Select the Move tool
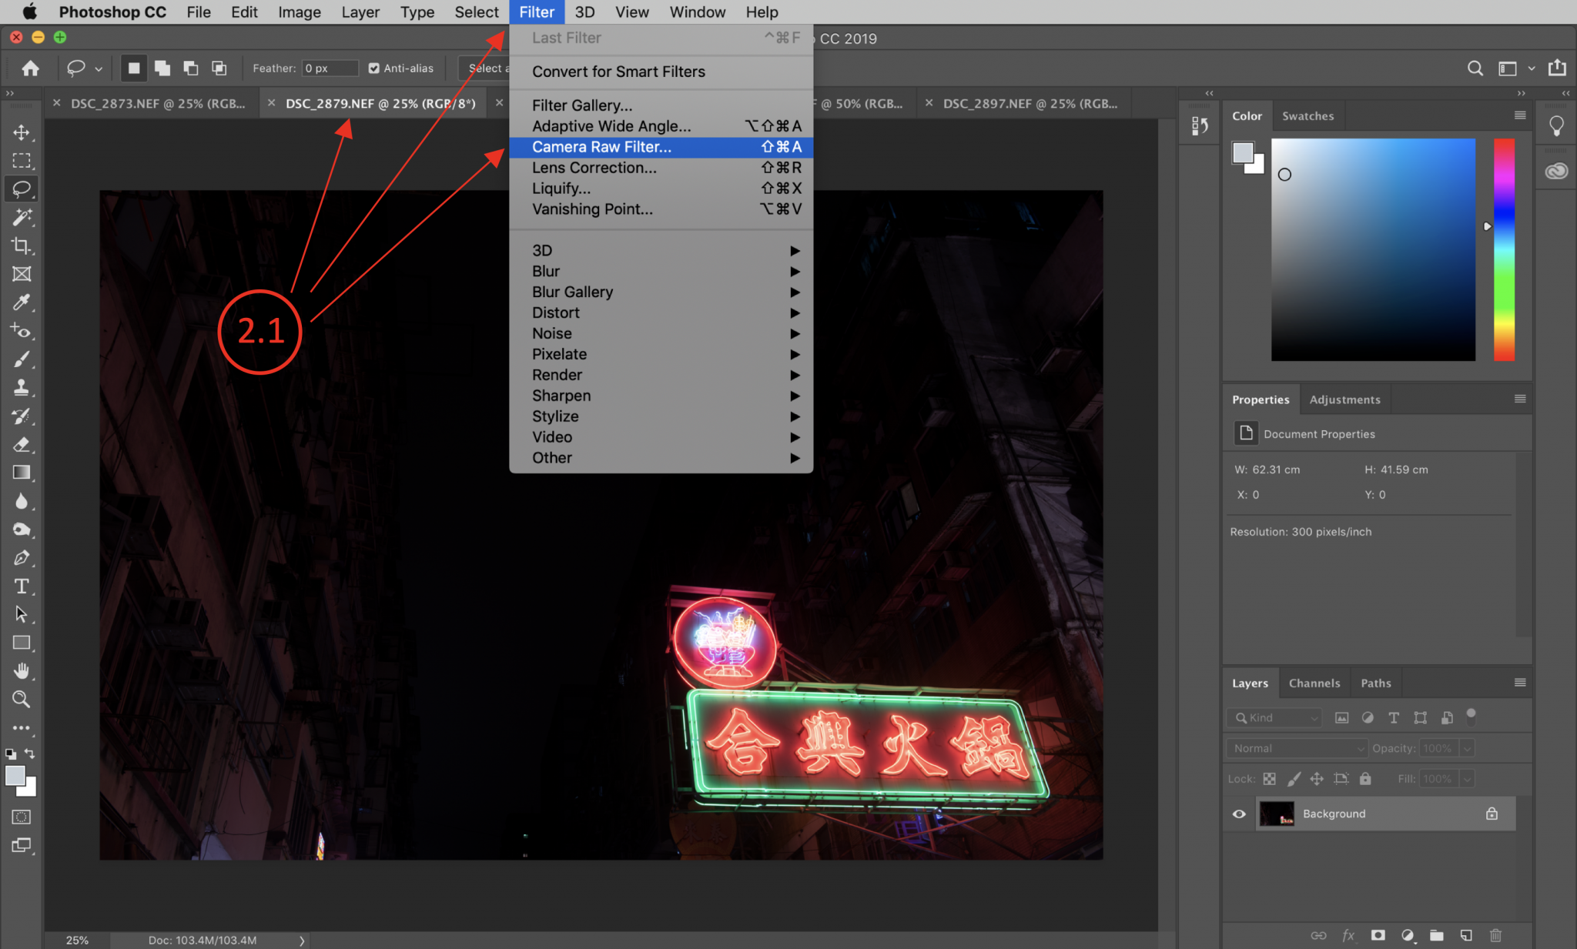 click(x=22, y=132)
